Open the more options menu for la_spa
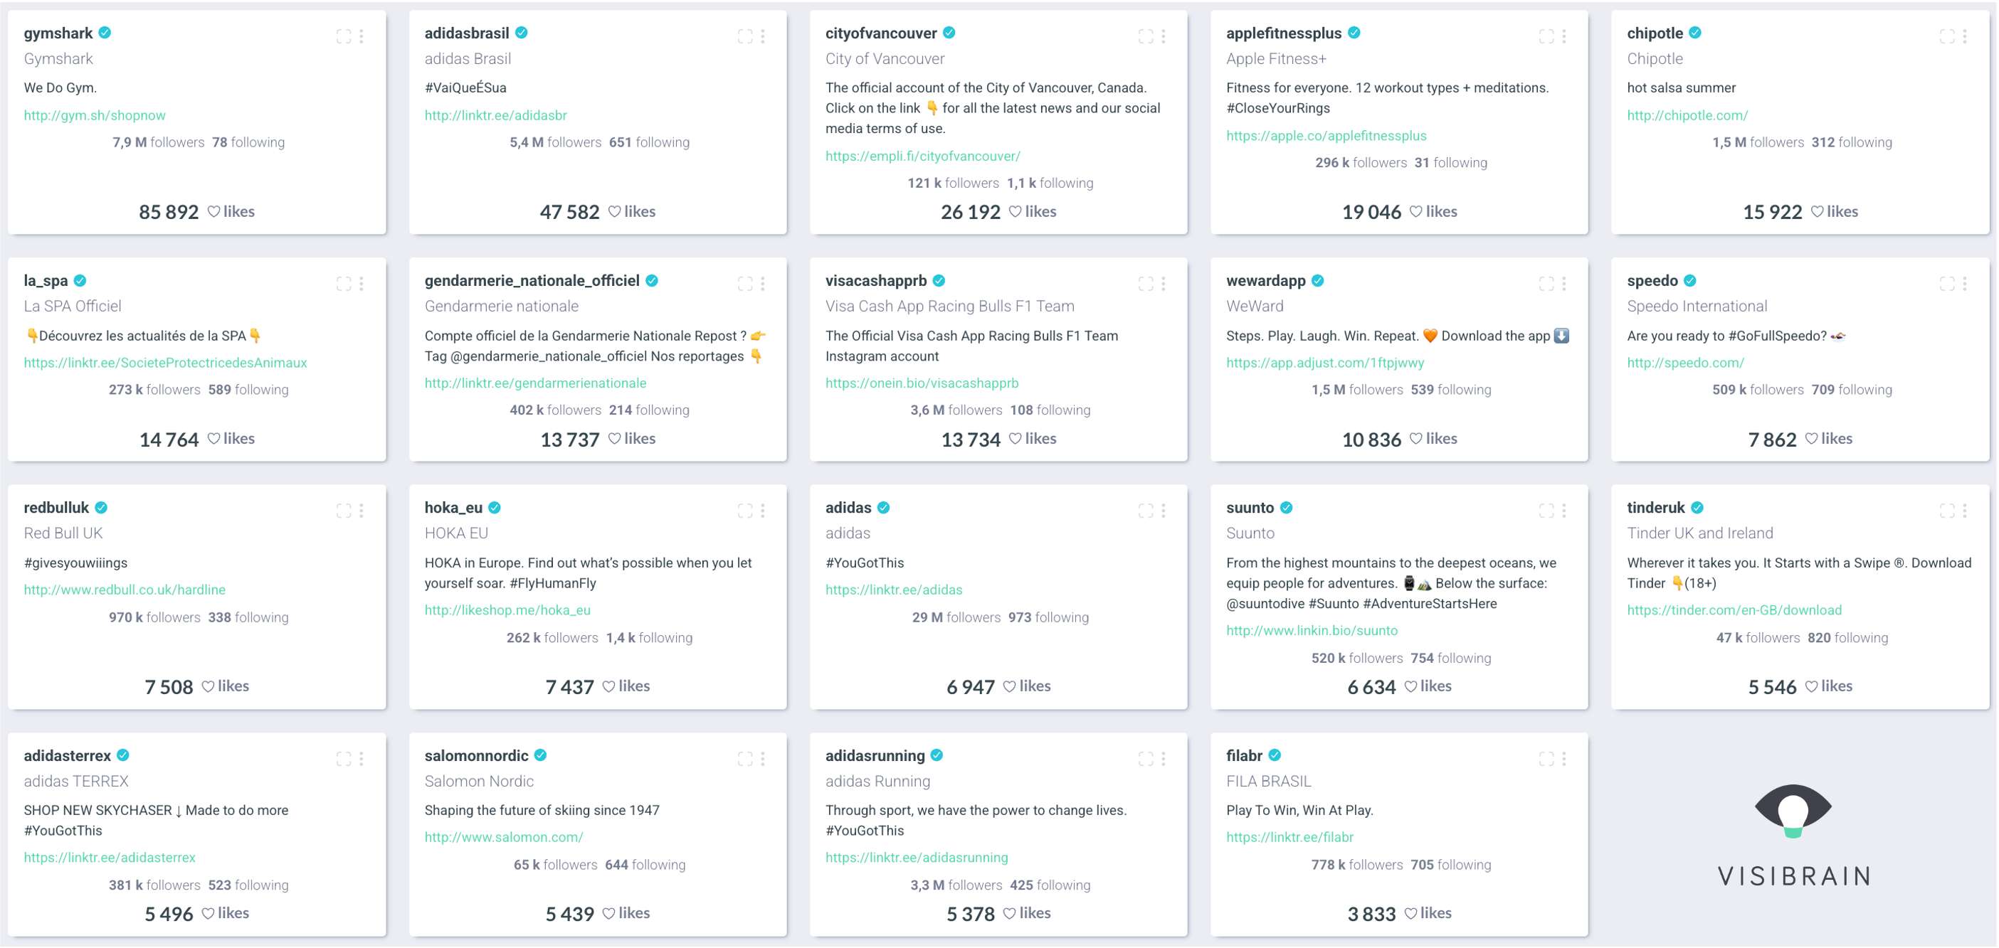 point(362,284)
